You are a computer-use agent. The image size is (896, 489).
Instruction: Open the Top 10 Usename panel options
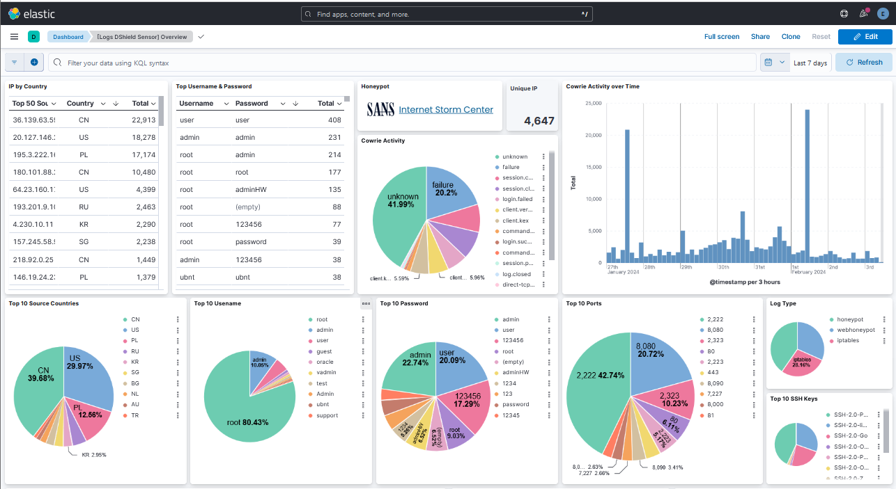[366, 304]
